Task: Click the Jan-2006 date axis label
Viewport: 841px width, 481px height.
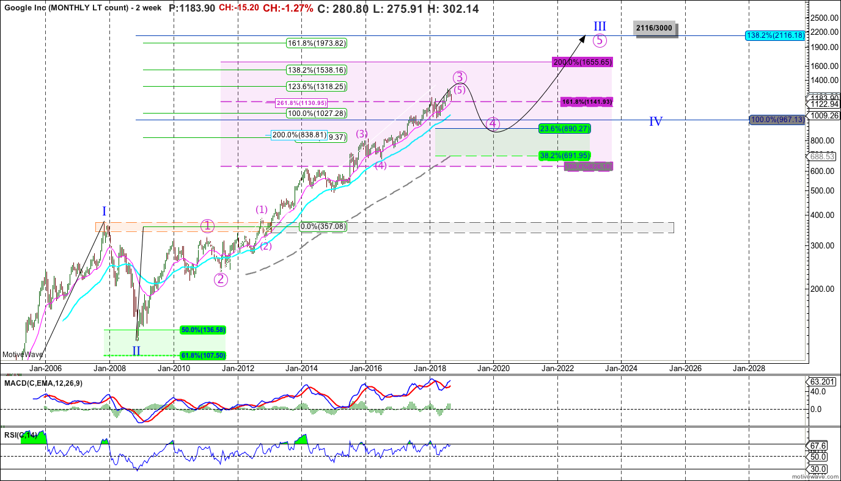Action: point(45,368)
